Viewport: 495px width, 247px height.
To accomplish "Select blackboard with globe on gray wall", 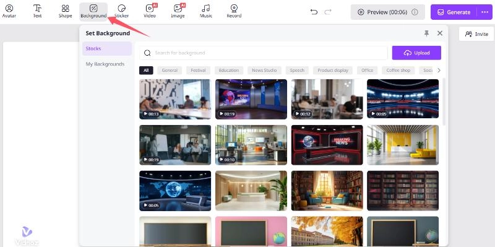I will point(403,231).
